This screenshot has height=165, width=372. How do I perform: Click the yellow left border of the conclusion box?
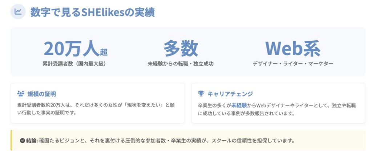[x=11, y=140]
